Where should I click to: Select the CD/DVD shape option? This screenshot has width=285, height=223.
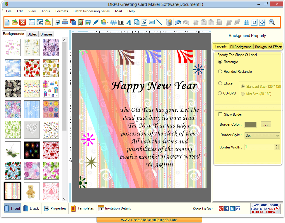coord(227,93)
